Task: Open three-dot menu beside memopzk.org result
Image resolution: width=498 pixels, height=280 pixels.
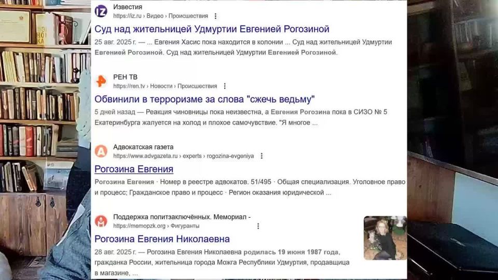Action: pyautogui.click(x=258, y=226)
